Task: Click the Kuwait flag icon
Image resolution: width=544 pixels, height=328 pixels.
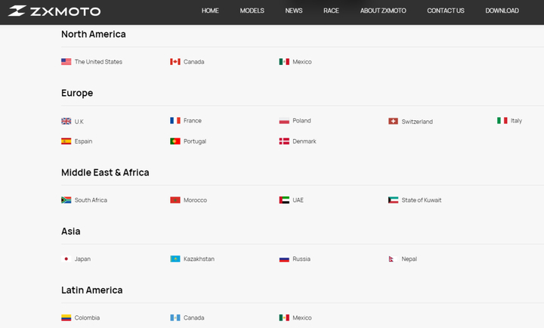Action: (x=393, y=200)
